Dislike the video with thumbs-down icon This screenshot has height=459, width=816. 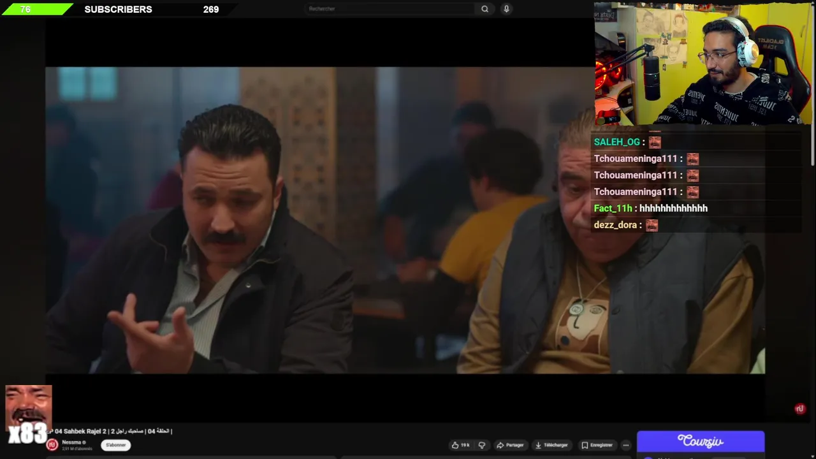coord(482,445)
